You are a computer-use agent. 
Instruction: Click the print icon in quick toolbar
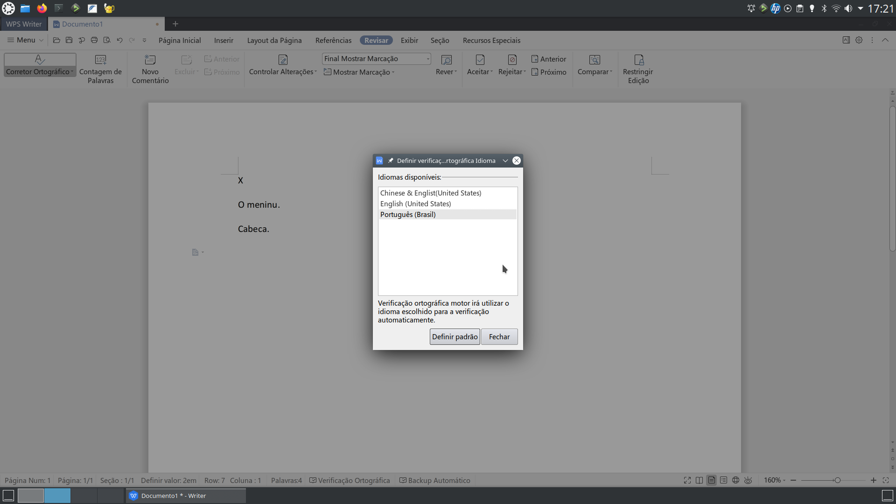[x=94, y=40]
